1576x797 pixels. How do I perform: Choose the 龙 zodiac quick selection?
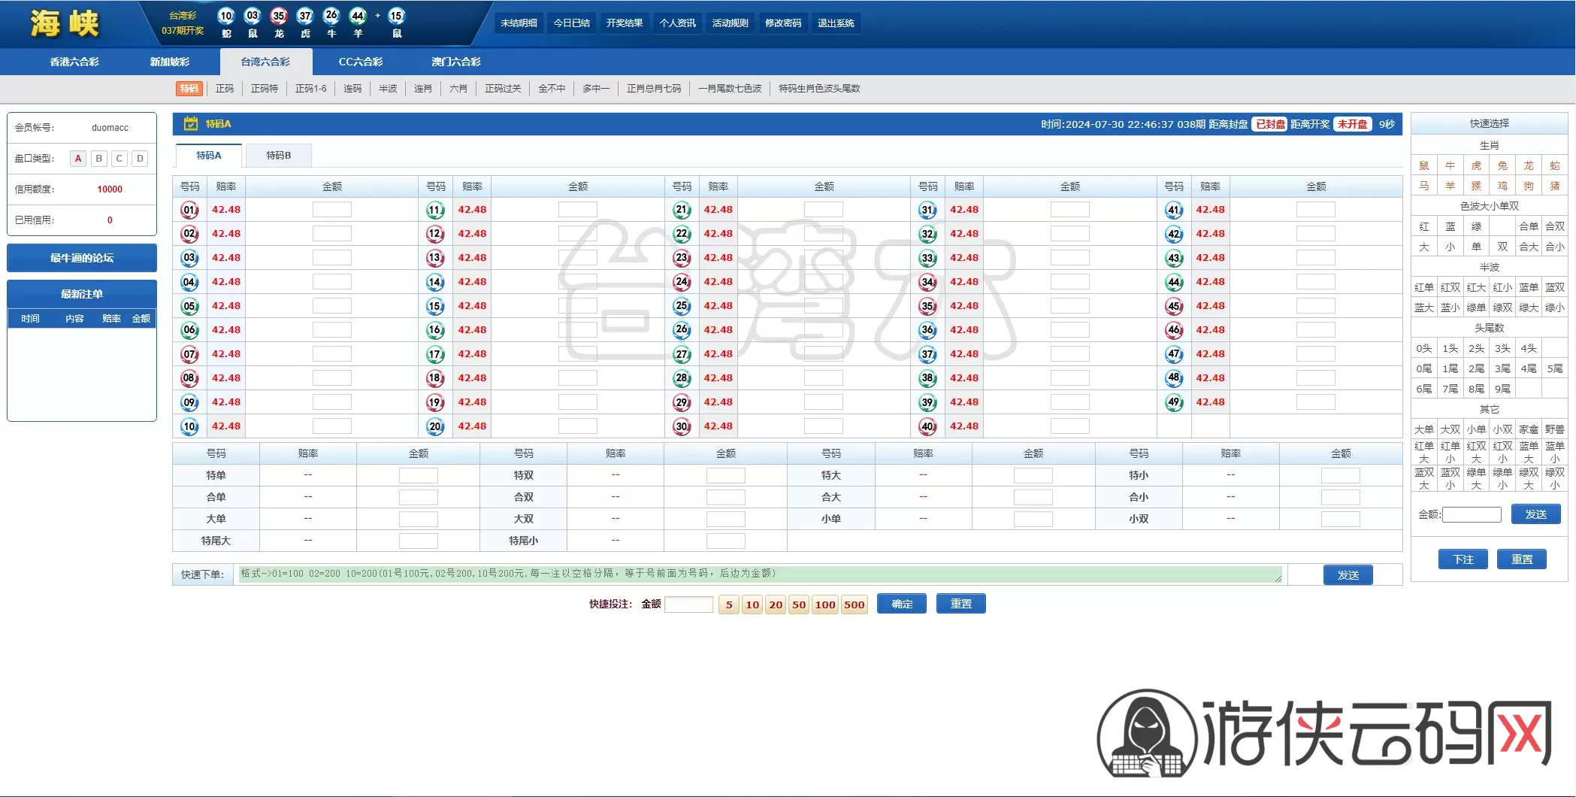coord(1529,165)
